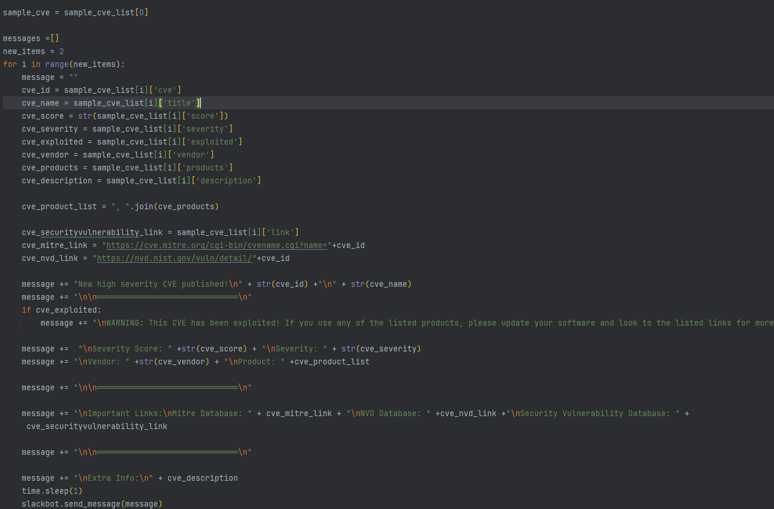Click the New high severity CVE published string

(x=158, y=284)
